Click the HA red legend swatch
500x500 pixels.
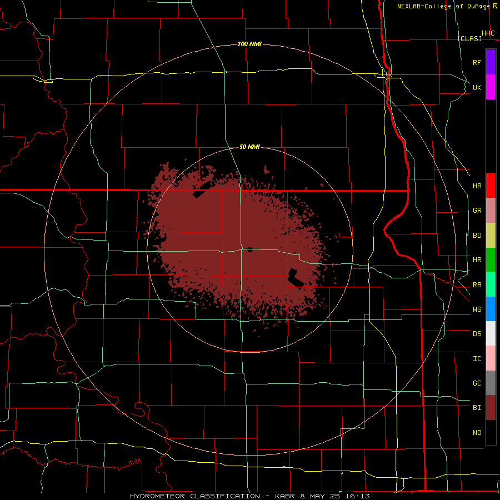491,186
